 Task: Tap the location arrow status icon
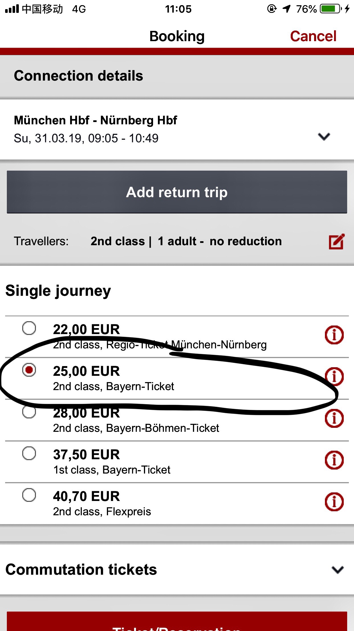(286, 9)
